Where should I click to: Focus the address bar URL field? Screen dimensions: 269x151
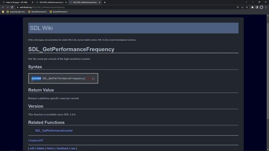pos(127,8)
